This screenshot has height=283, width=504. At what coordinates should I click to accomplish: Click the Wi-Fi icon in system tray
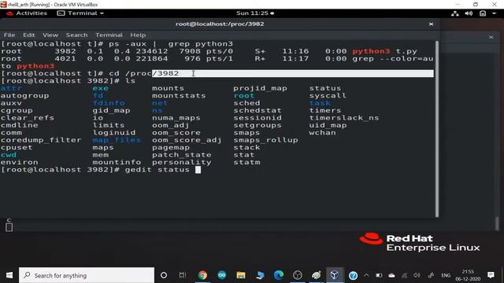point(404,275)
